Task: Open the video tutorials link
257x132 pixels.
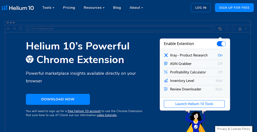Action: [x=107, y=115]
